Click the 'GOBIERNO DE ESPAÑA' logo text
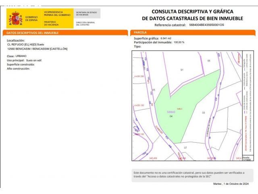Image resolution: width=258 pixels, height=194 pixels. click(x=31, y=19)
